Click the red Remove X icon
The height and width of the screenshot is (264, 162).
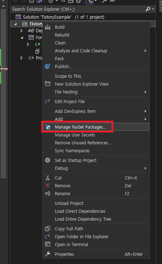click(x=47, y=186)
